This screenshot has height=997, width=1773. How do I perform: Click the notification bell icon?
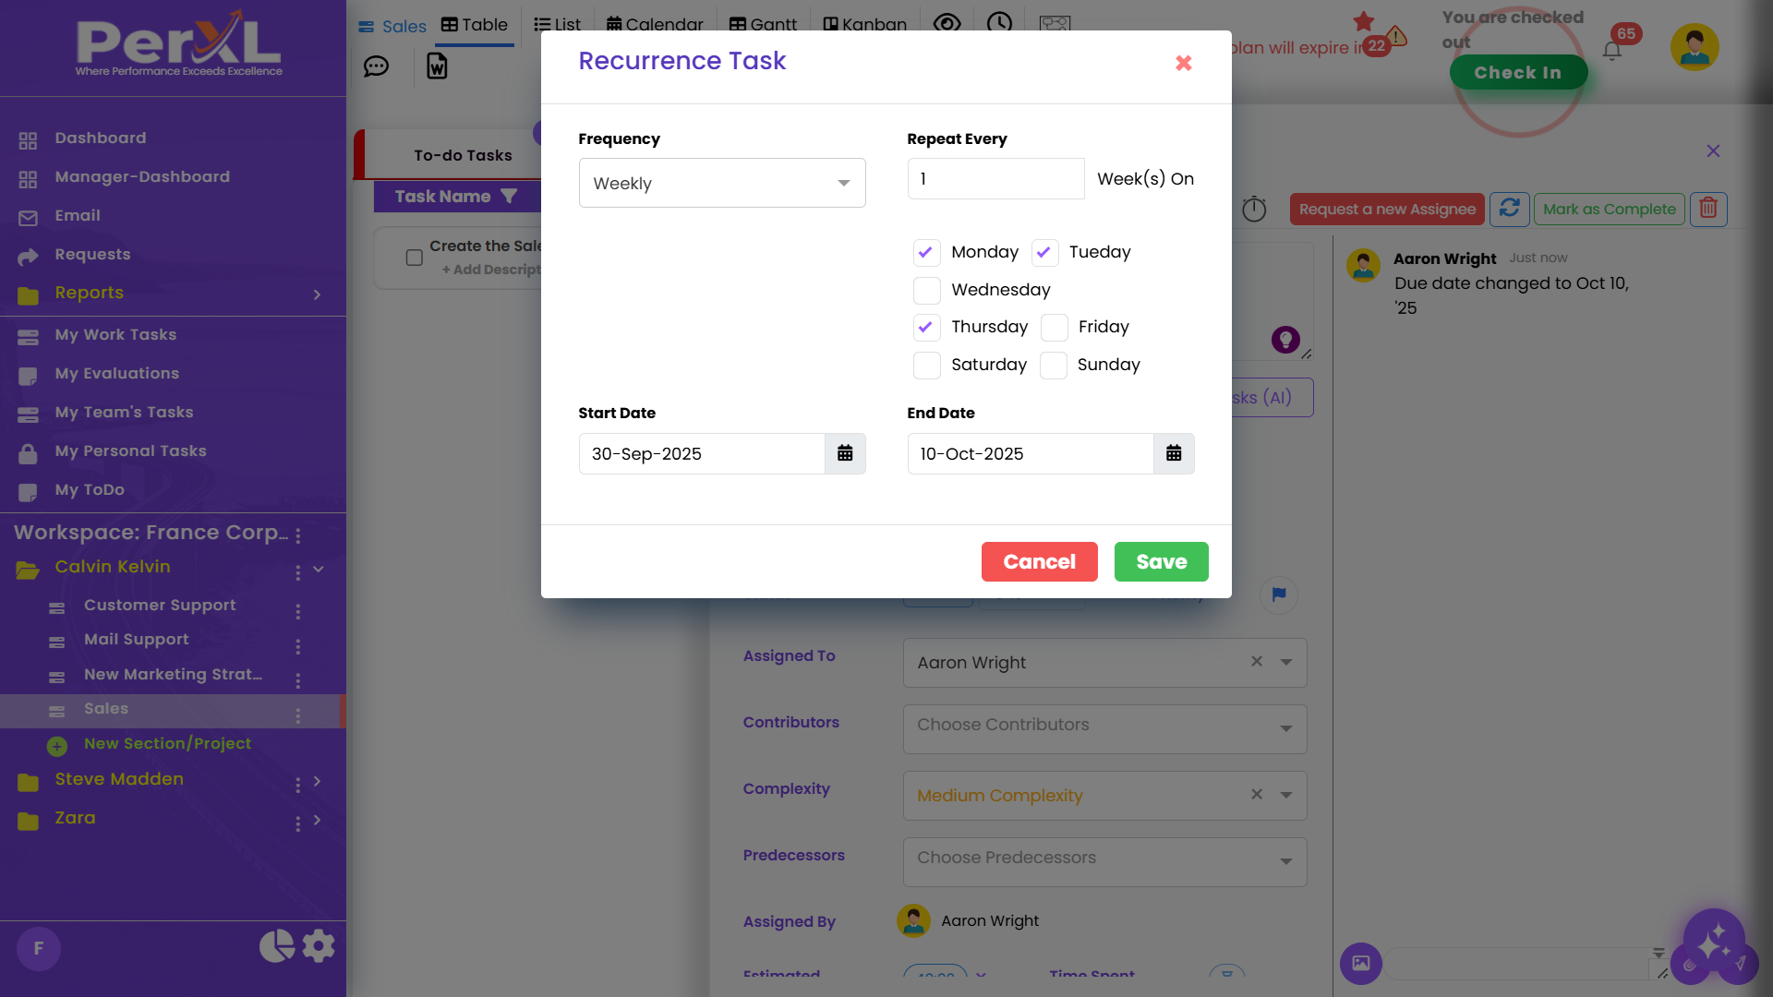pyautogui.click(x=1611, y=51)
